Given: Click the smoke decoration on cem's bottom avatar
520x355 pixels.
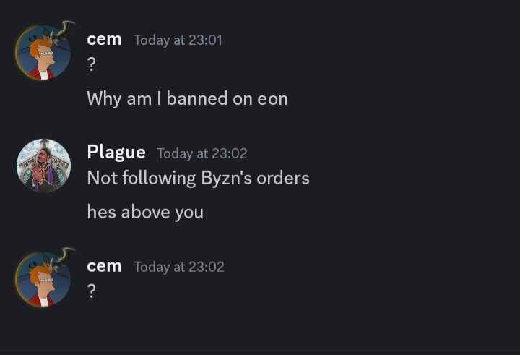Looking at the screenshot, I should click(x=62, y=257).
